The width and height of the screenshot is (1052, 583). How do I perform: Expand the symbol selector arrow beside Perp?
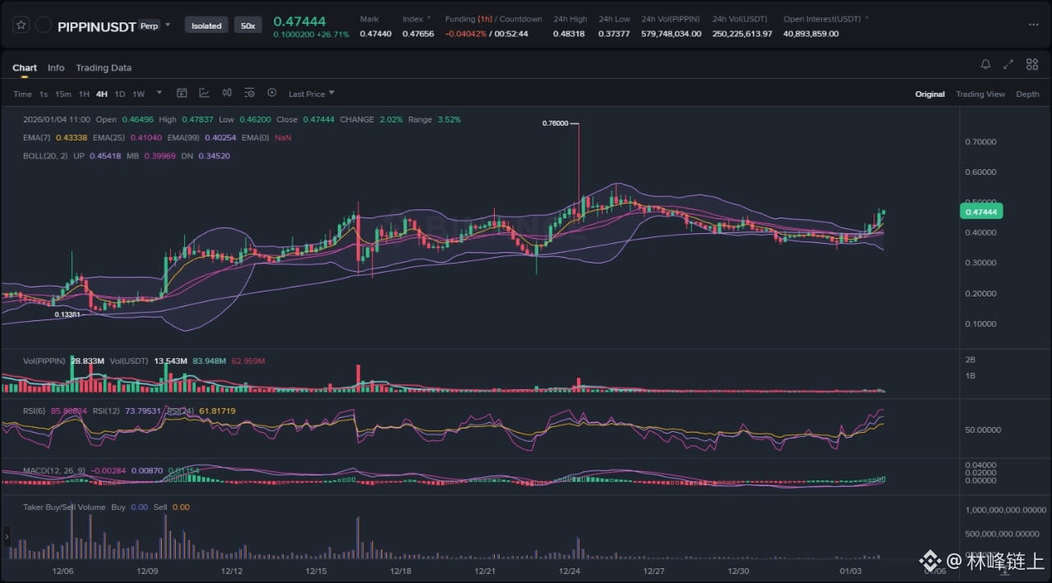pos(168,25)
